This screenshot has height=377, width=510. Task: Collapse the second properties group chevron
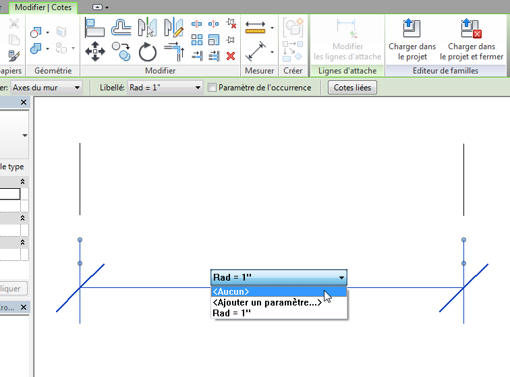[x=22, y=218]
